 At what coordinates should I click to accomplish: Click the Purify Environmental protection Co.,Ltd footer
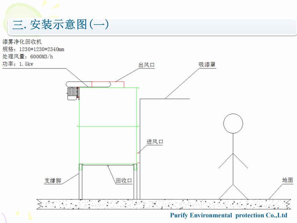[x=229, y=215]
